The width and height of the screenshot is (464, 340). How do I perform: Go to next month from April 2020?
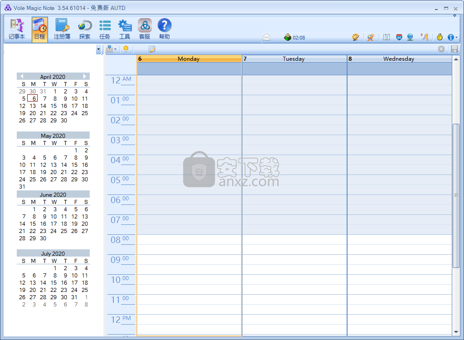click(85, 77)
